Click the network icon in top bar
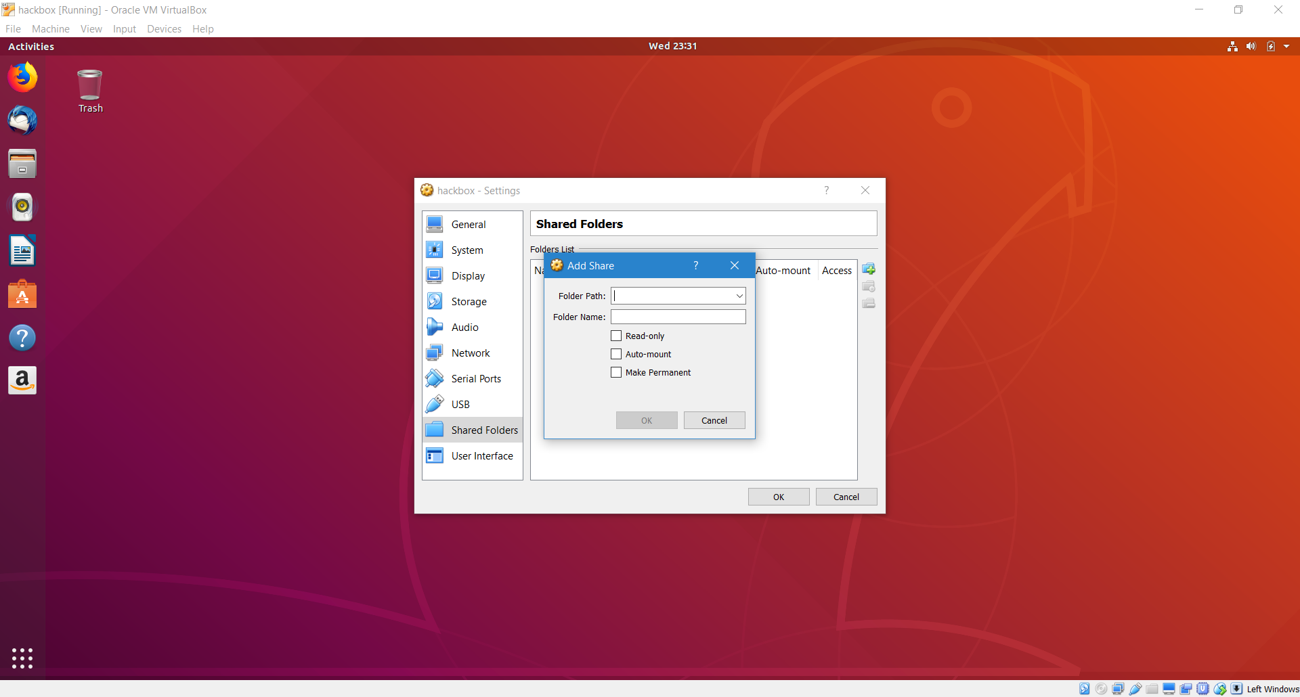The height and width of the screenshot is (697, 1300). 1232,46
